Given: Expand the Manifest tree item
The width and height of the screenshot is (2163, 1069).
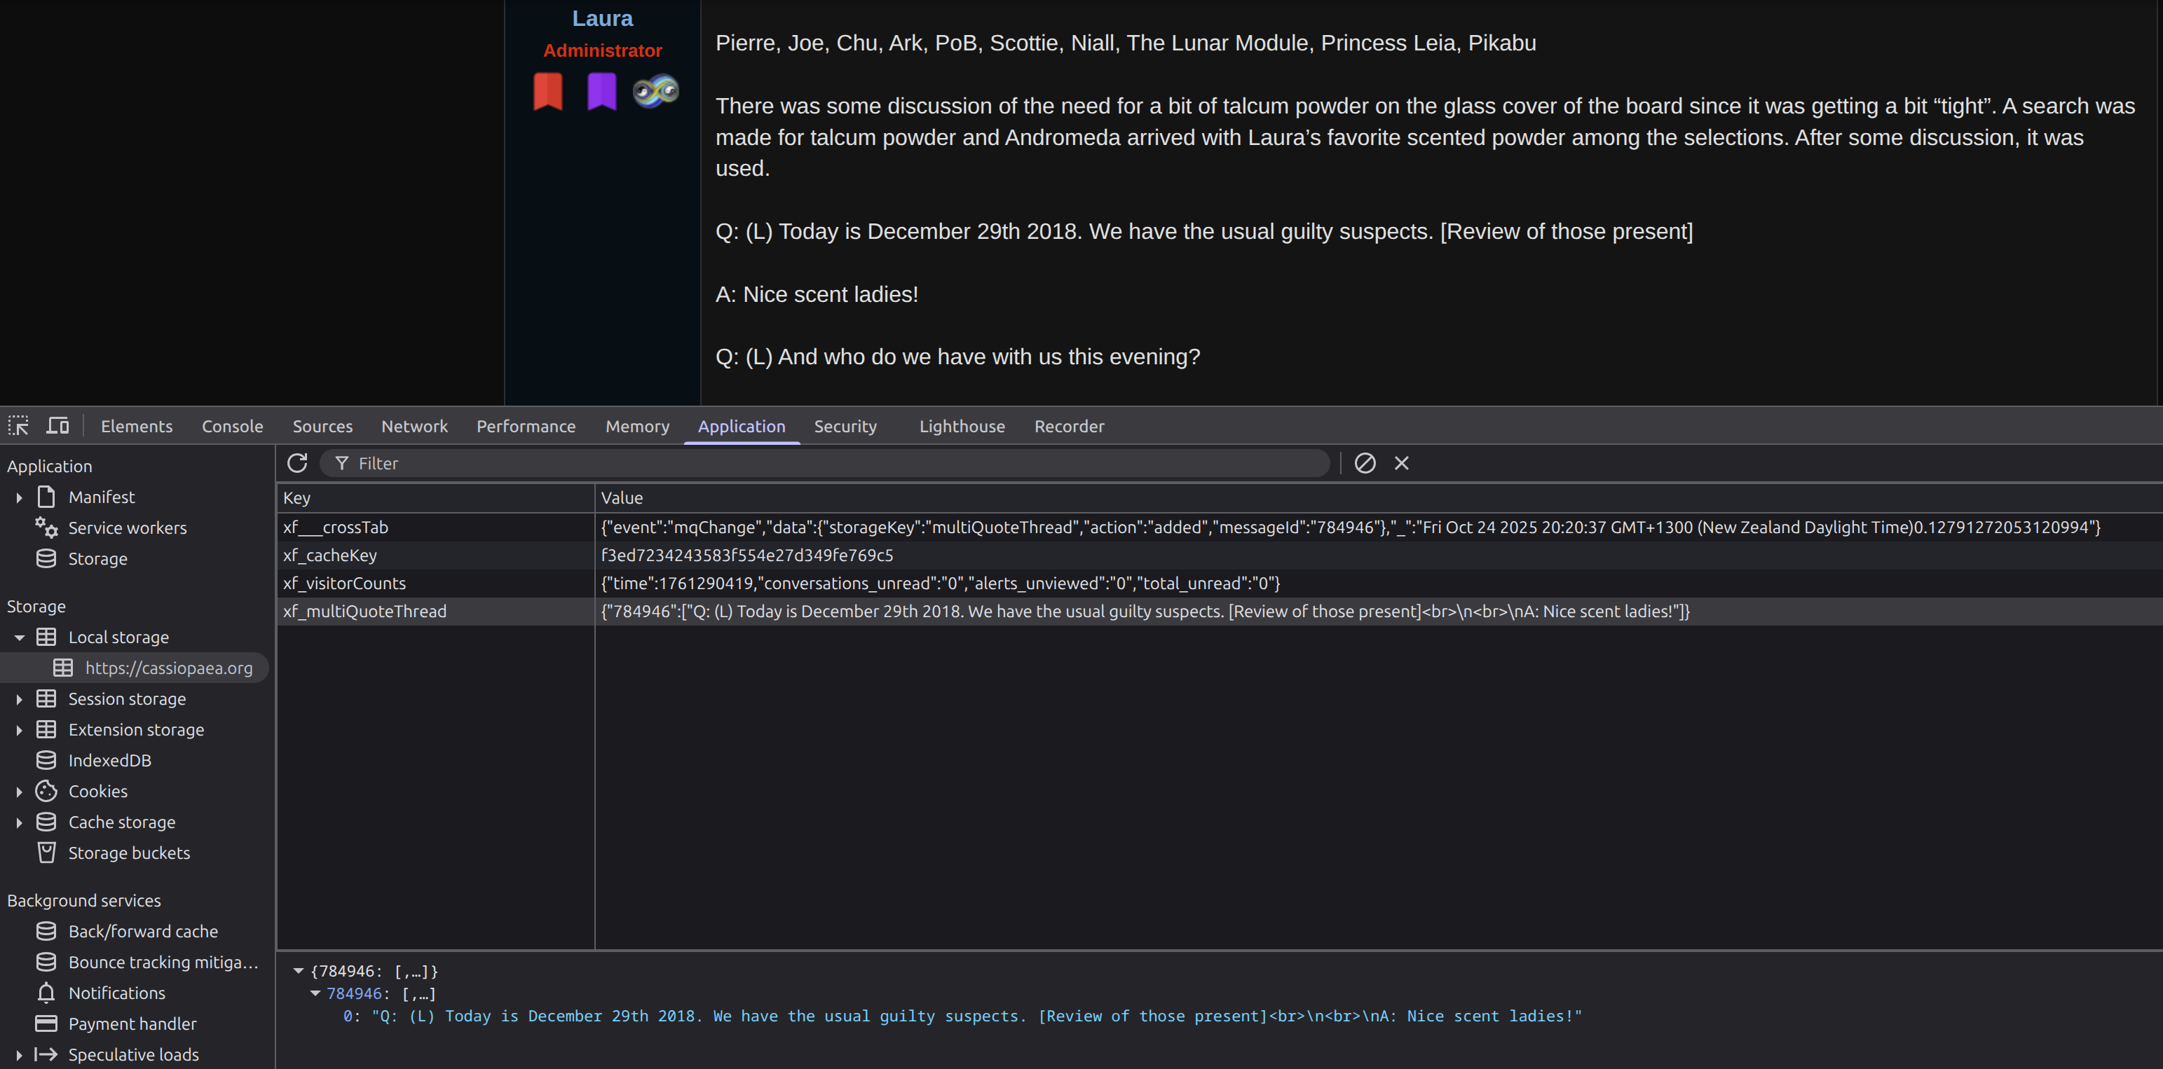Looking at the screenshot, I should click(x=18, y=497).
